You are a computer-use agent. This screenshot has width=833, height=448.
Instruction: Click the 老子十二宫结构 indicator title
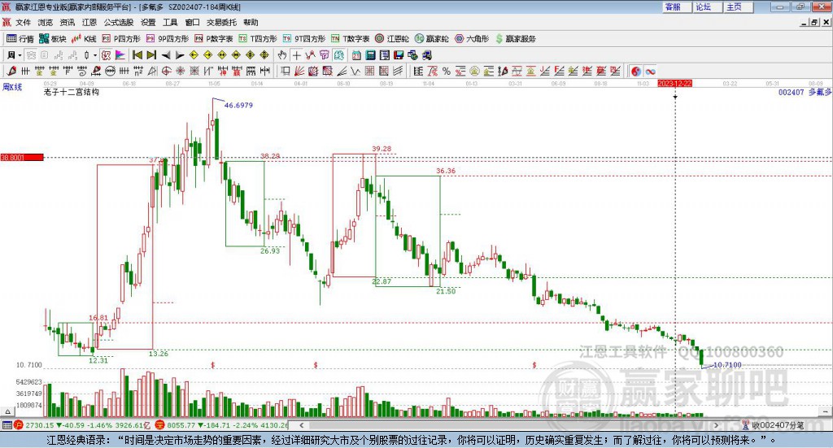pos(72,92)
